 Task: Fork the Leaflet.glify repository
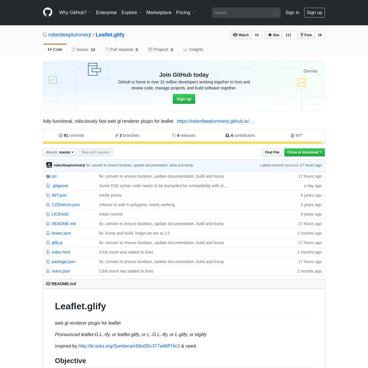(306, 35)
